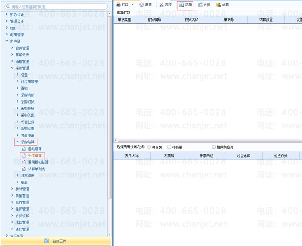
Task: Click the 结算数量 column header
Action: (266, 20)
